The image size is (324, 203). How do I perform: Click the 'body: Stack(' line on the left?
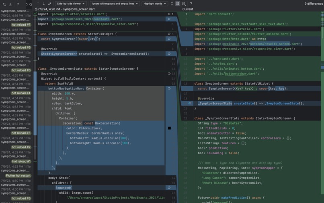(x=59, y=178)
